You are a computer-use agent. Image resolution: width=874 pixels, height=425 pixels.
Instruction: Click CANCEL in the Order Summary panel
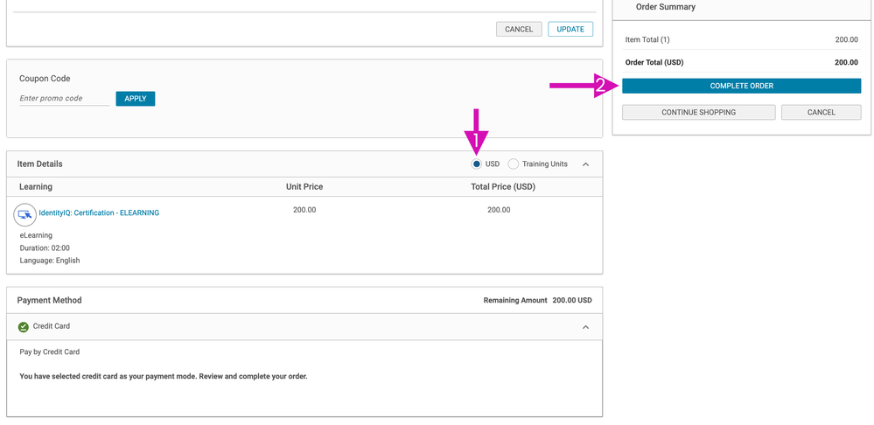coord(821,113)
